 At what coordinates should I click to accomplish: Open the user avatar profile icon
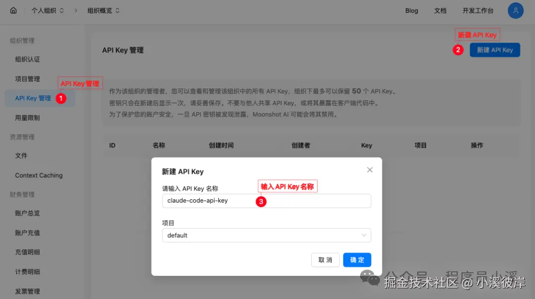516,10
